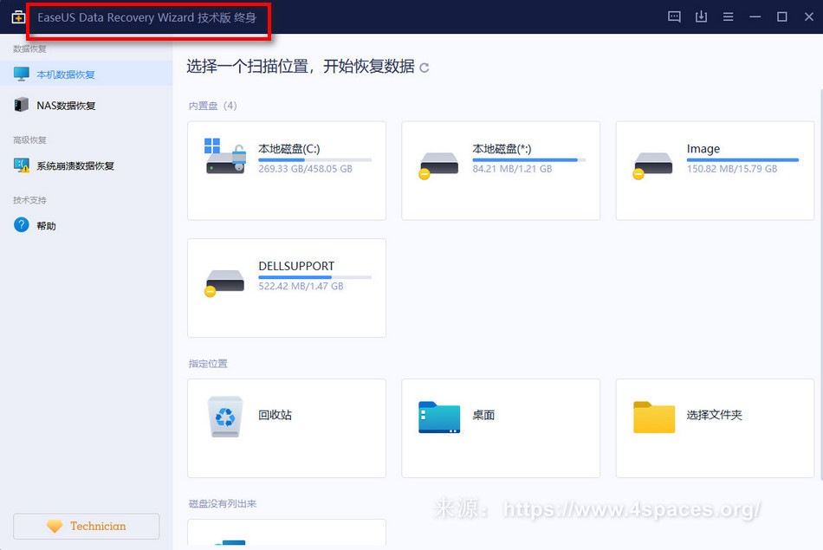Click the EaseUS toolbox logo icon
The image size is (823, 550).
tap(17, 17)
